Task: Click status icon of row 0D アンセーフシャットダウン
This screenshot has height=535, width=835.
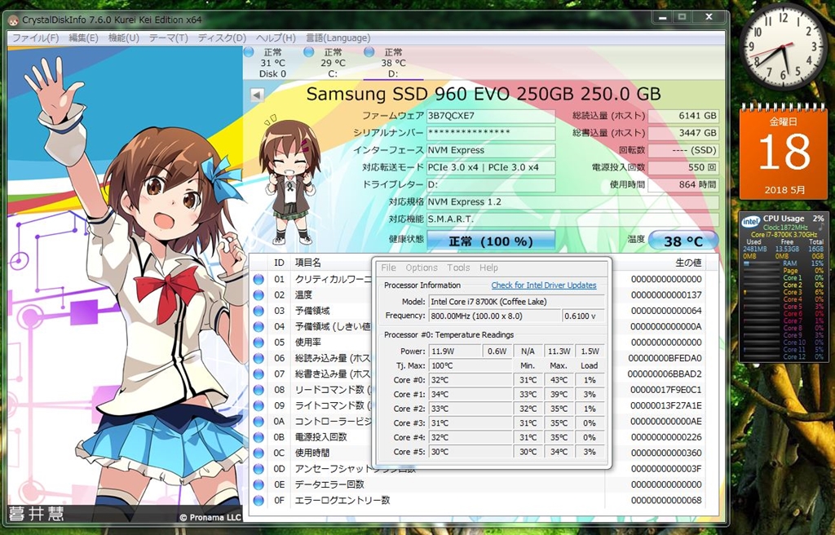Action: pos(258,469)
